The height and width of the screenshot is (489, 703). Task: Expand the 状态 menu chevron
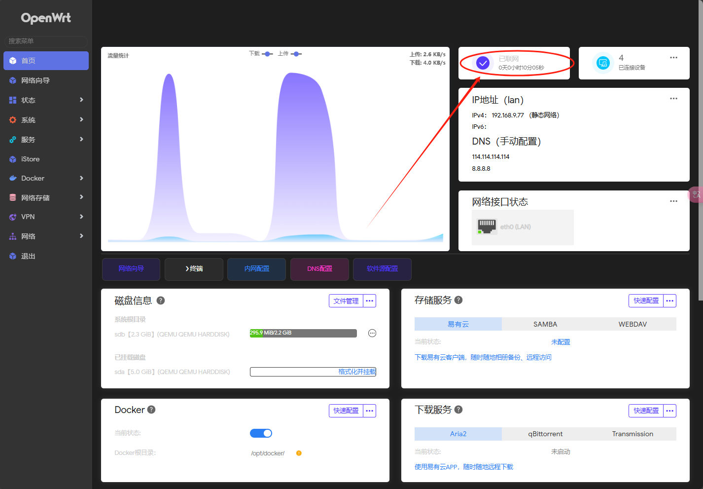[81, 100]
